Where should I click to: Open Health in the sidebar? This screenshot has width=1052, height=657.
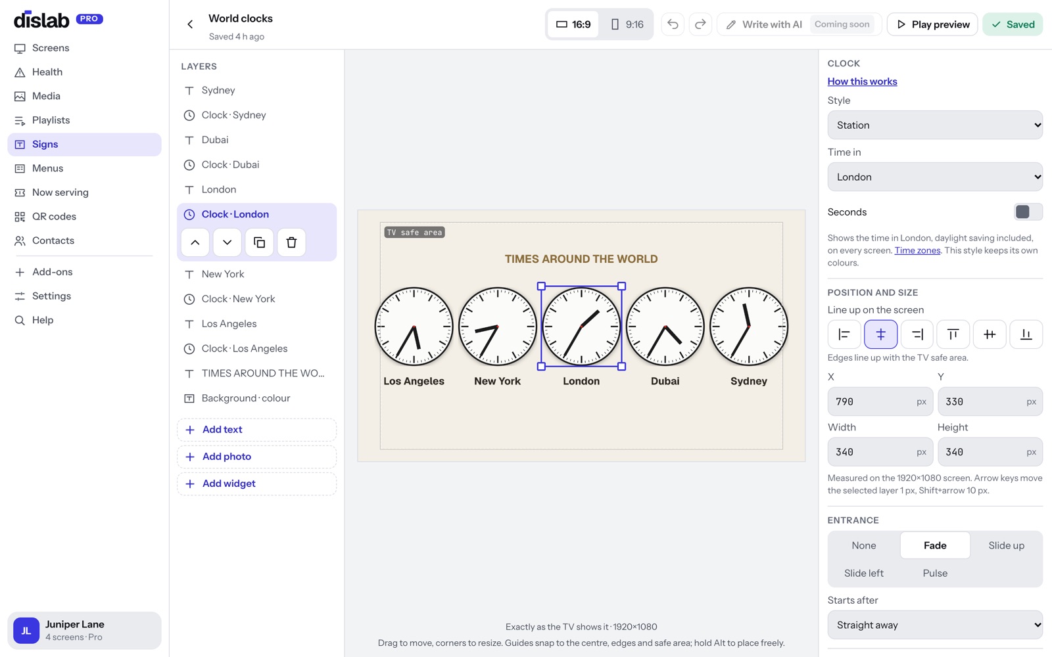(84, 72)
